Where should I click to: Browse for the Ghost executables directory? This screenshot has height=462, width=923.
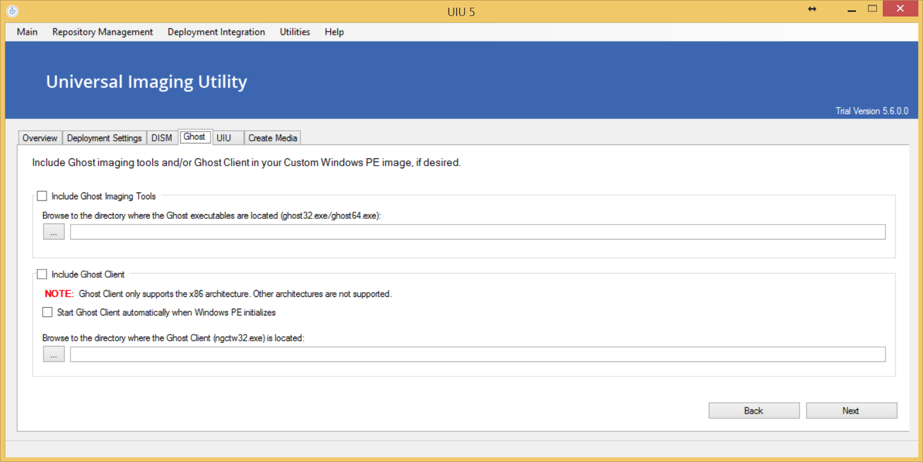click(54, 232)
